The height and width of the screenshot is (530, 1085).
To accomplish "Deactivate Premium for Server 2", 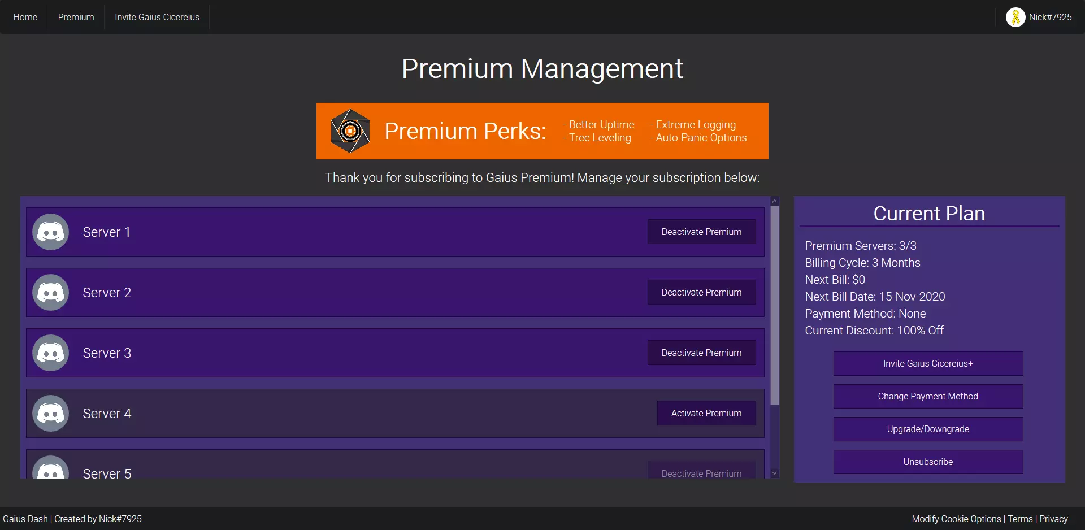I will (x=701, y=293).
